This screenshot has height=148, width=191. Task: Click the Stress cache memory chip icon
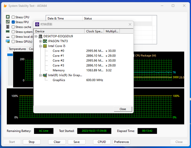point(8,26)
